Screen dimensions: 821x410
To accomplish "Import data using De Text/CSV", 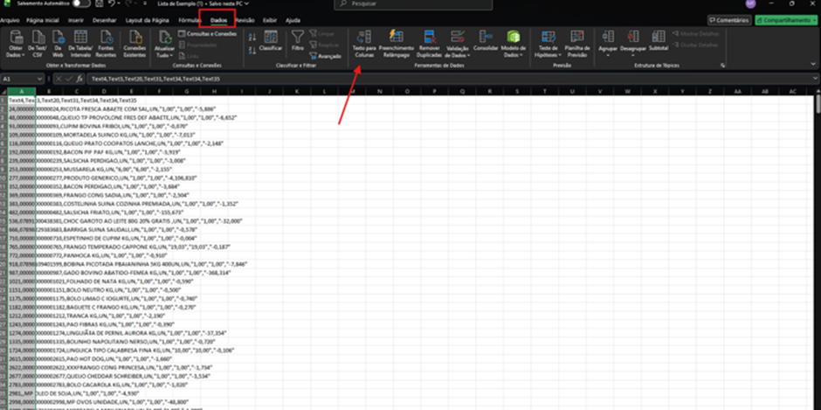I will point(38,44).
